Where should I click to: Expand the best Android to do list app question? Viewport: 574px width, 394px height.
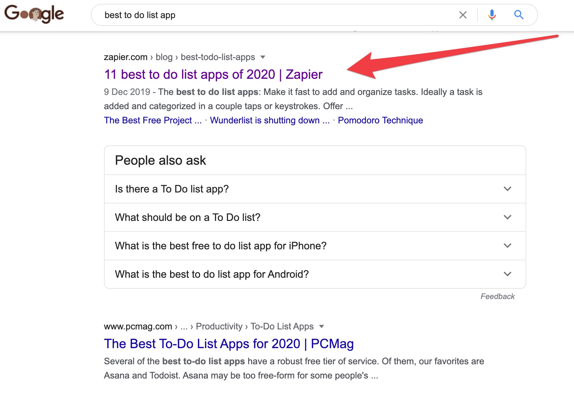click(x=315, y=274)
